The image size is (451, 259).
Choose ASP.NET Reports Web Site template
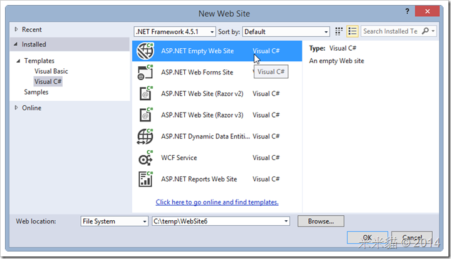click(x=217, y=179)
